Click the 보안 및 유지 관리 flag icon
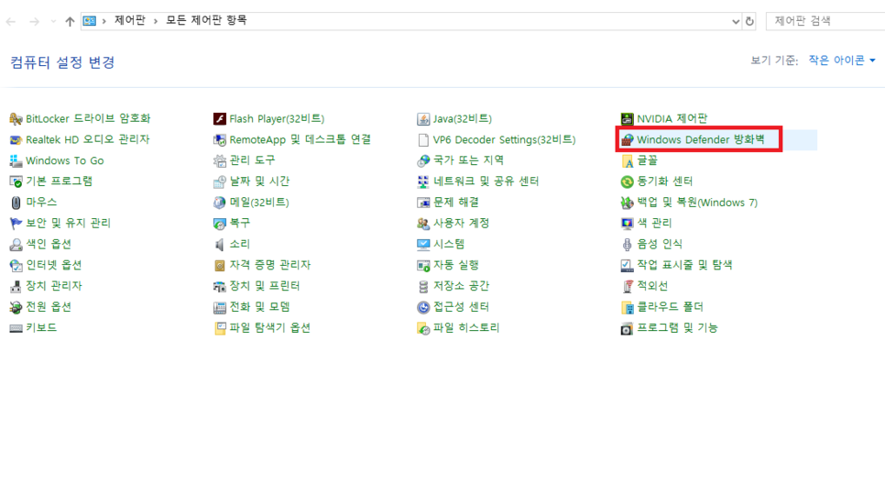This screenshot has height=484, width=885. point(16,223)
